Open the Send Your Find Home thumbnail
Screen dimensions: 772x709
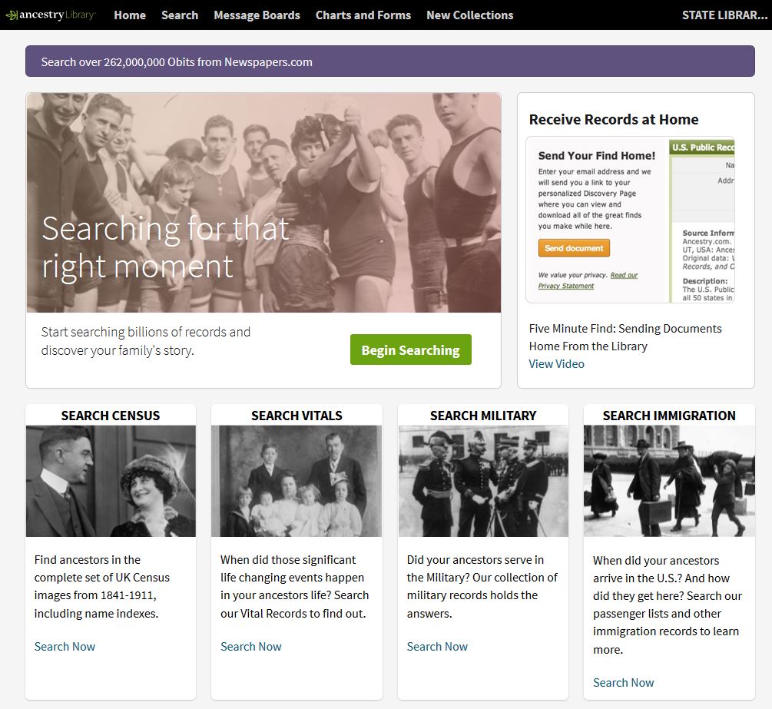point(630,220)
